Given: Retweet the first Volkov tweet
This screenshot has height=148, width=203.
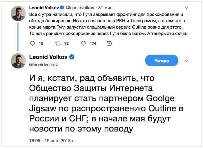Looking at the screenshot, I should (58, 44).
